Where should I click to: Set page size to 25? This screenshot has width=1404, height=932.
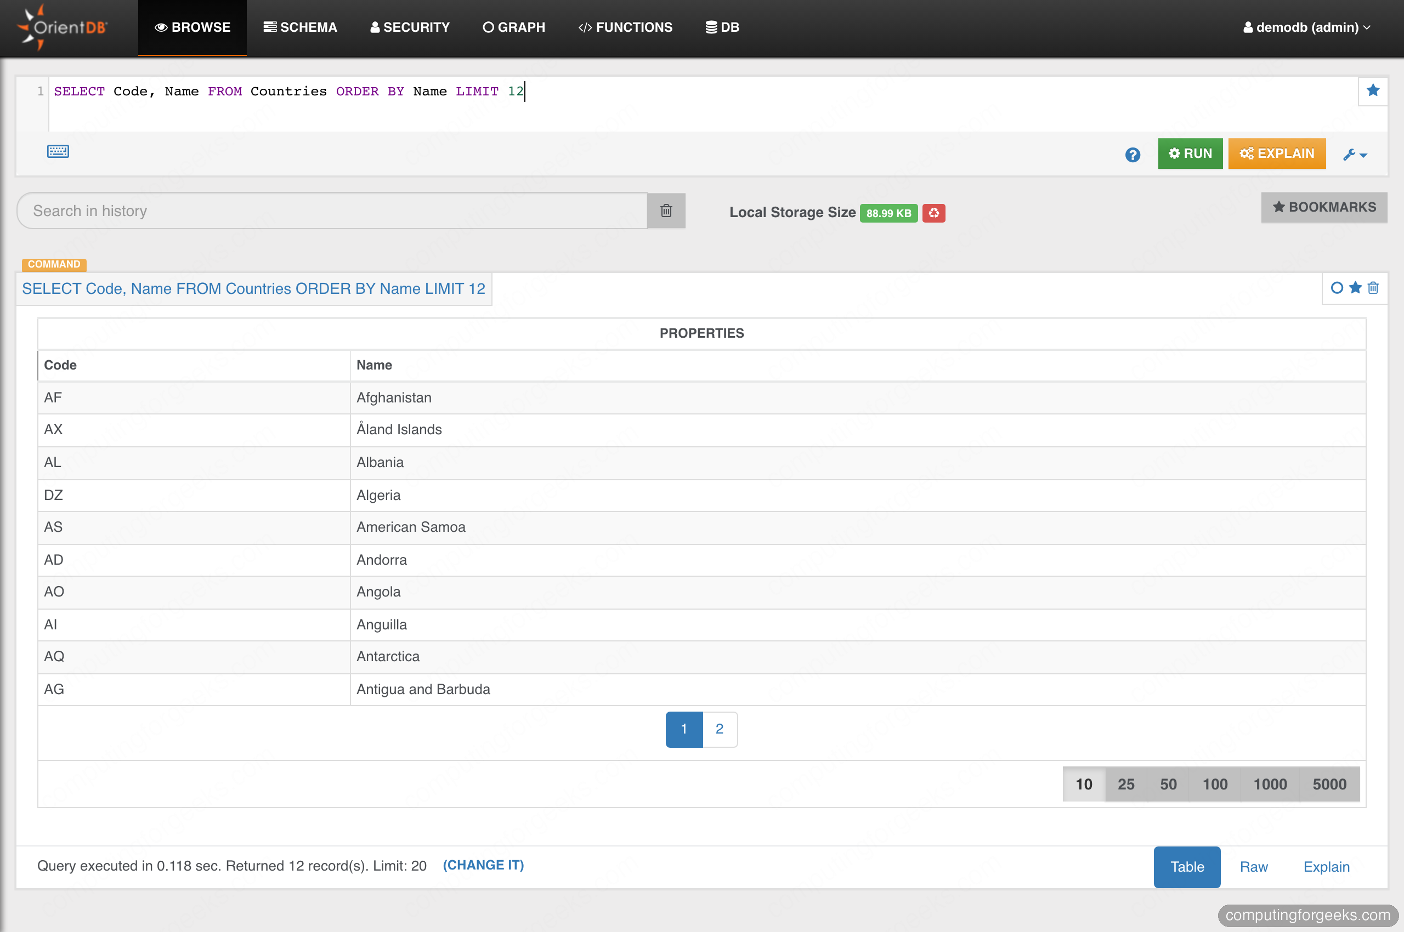(1126, 784)
